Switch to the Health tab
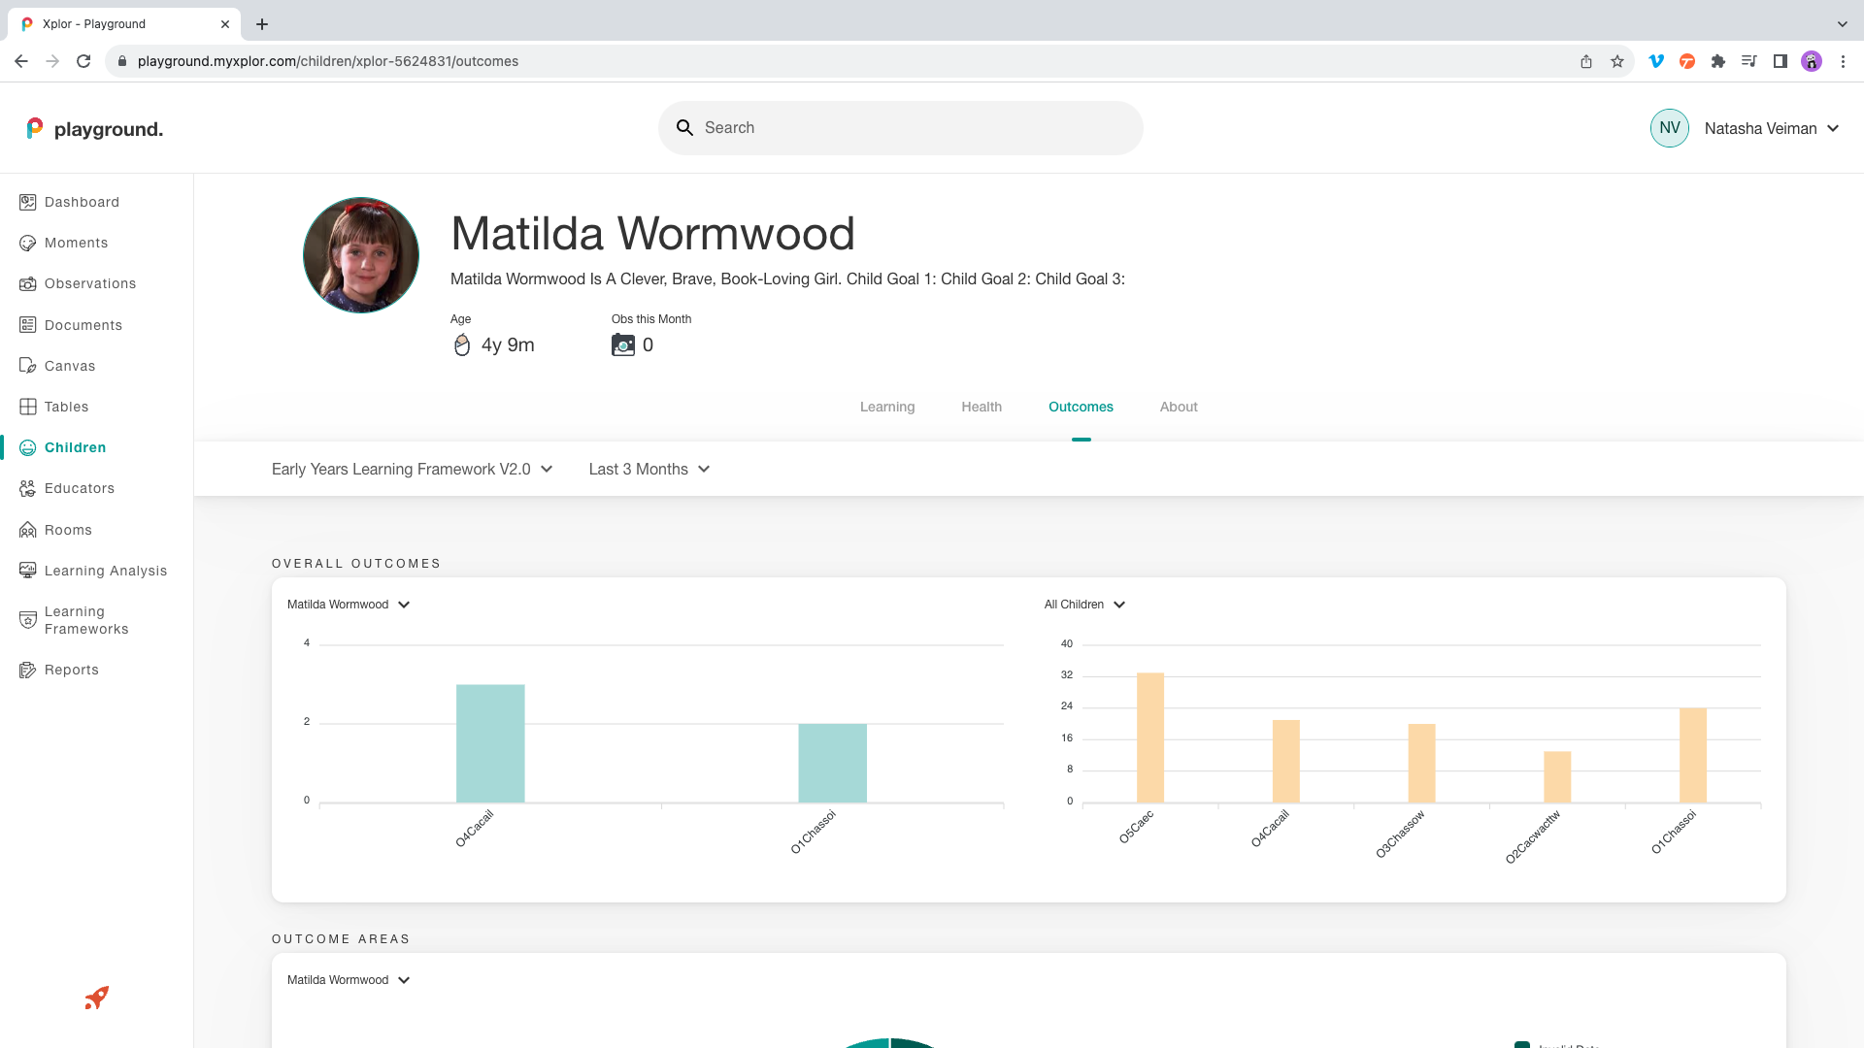 pos(981,407)
